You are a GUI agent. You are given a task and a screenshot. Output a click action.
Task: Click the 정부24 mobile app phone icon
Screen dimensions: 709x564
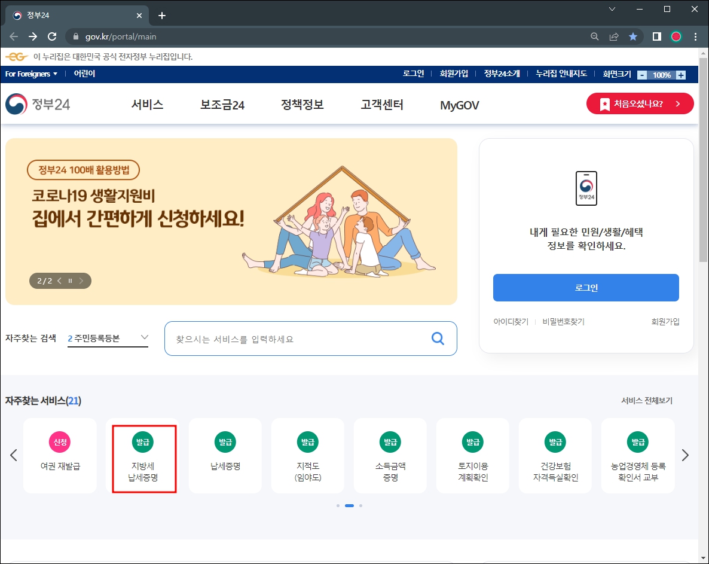tap(586, 188)
